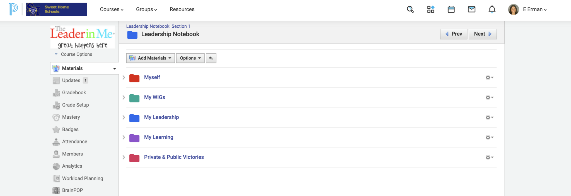Open gear menu for My Learning folder
The width and height of the screenshot is (571, 196).
(489, 137)
